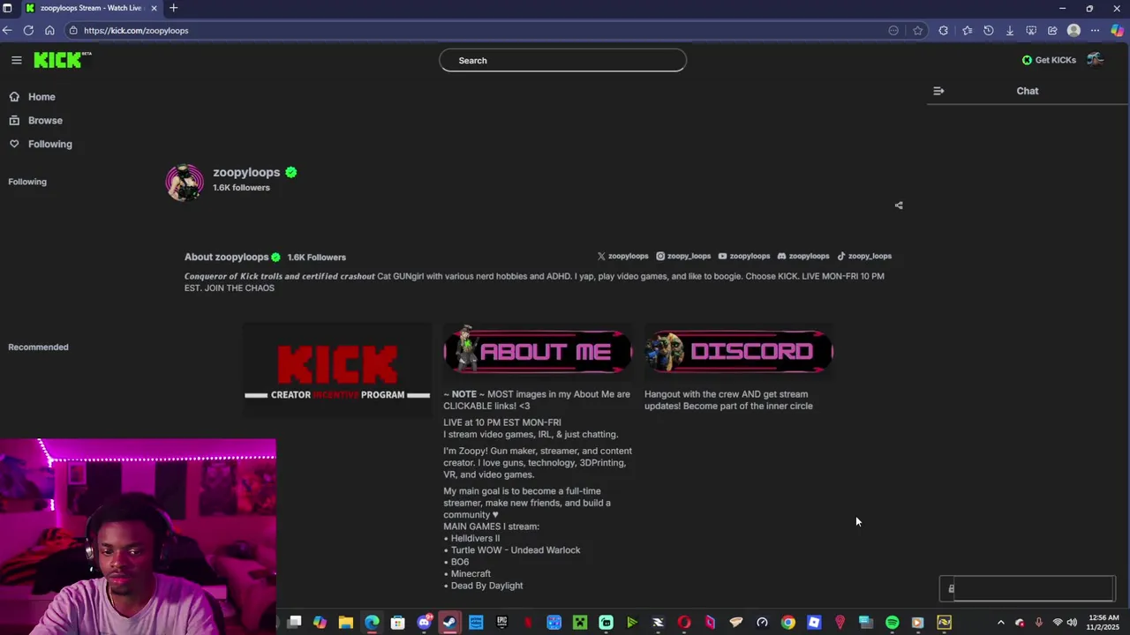This screenshot has width=1130, height=635.
Task: Open Google Chrome from taskbar
Action: (x=787, y=623)
